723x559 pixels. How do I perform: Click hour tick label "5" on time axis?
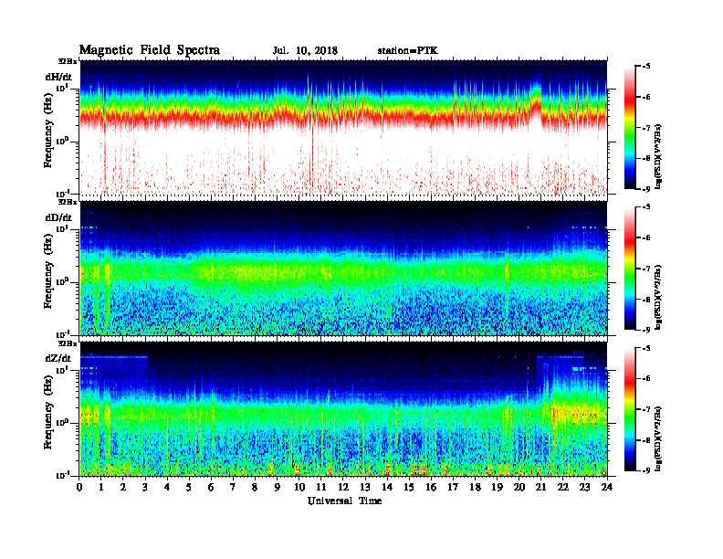click(x=189, y=487)
